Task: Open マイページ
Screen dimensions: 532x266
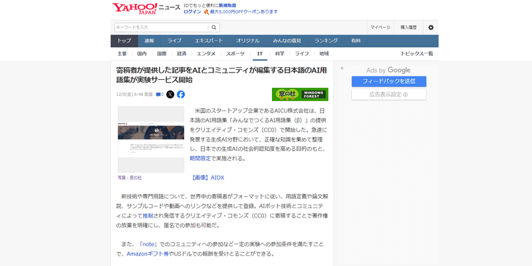Action: coord(380,27)
